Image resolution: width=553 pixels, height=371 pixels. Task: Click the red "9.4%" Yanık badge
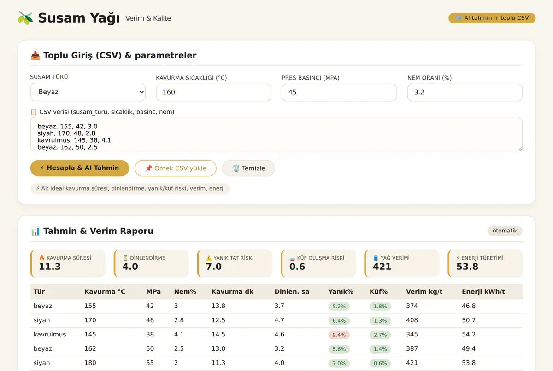(339, 335)
